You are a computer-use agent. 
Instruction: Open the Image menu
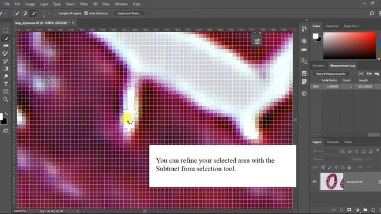coord(30,4)
